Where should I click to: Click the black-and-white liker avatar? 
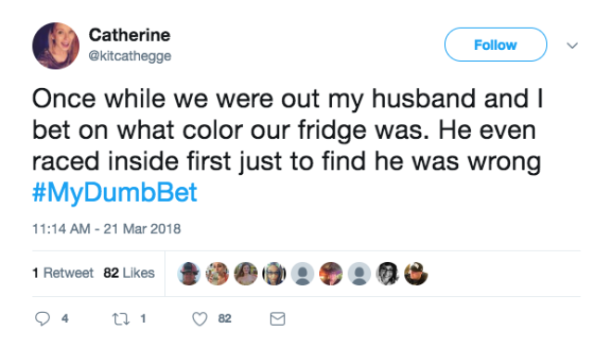388,274
